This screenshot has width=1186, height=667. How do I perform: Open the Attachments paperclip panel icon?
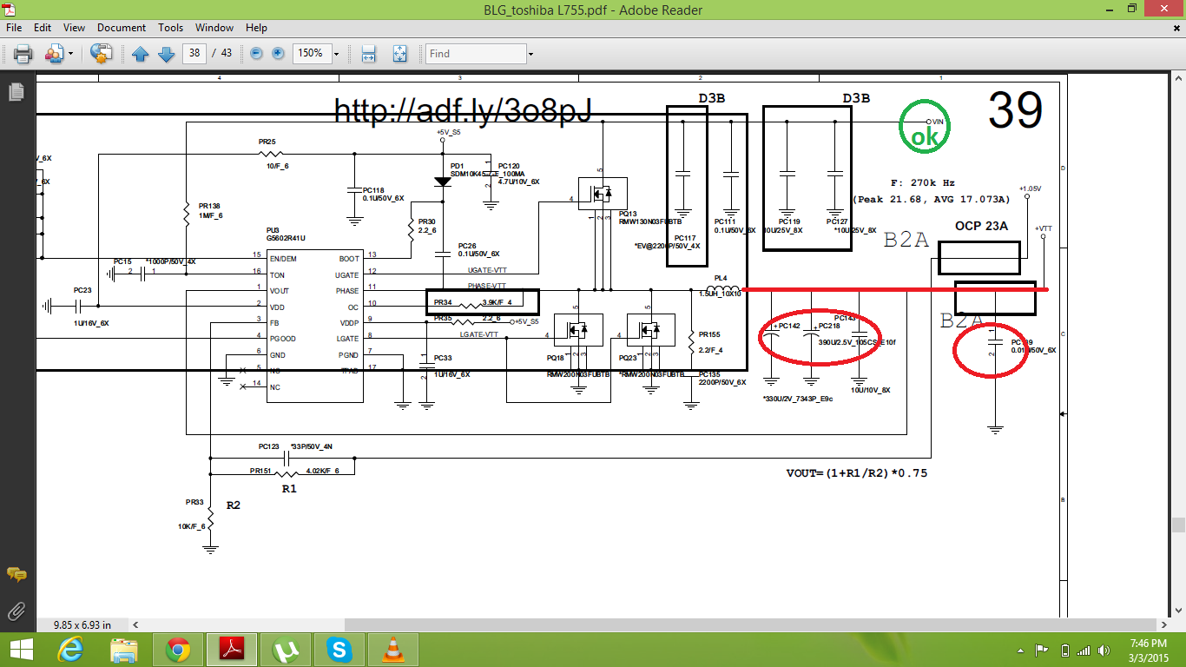pyautogui.click(x=16, y=611)
